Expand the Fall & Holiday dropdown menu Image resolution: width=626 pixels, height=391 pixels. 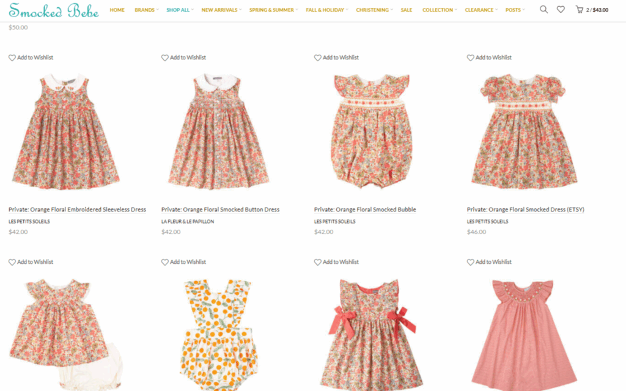(326, 10)
